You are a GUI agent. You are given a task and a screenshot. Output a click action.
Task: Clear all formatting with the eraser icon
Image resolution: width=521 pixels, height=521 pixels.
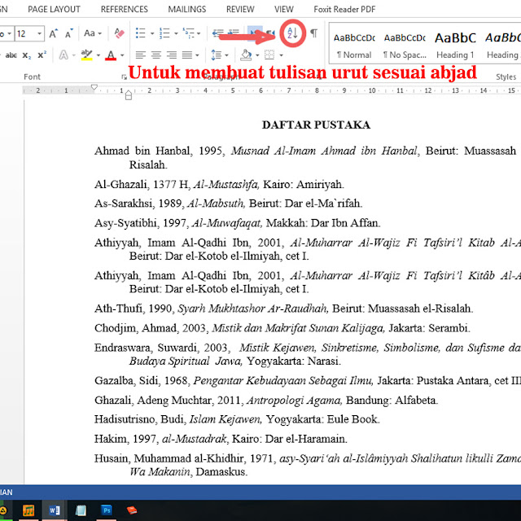click(x=119, y=33)
